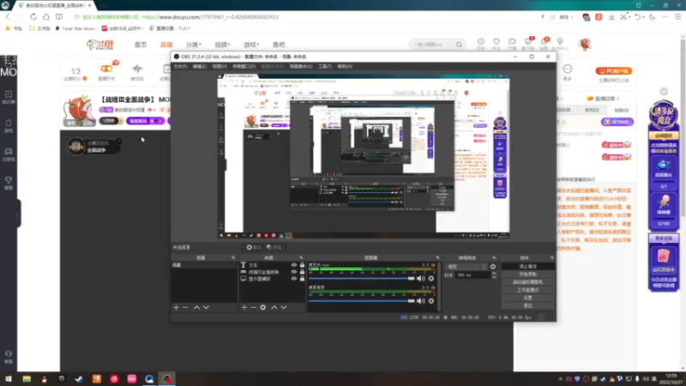Open the 游戏 games dropdown on Douyu
This screenshot has height=386, width=686.
251,45
